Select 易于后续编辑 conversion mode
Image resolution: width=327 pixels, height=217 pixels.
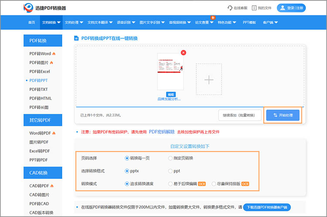(x=170, y=184)
